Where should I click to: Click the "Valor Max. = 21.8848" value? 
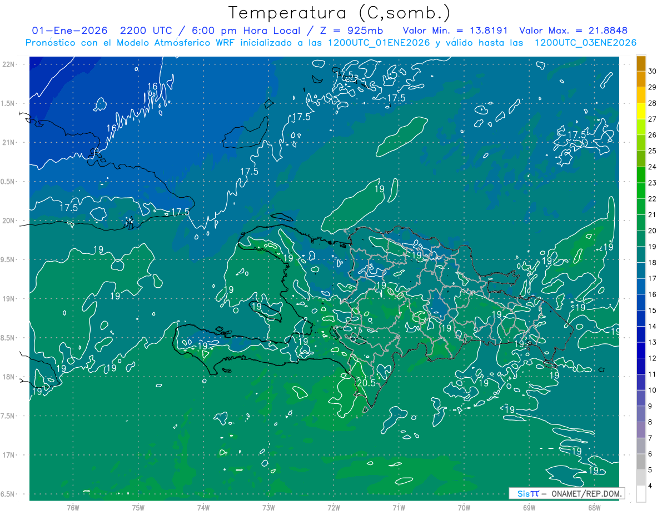[x=573, y=31]
